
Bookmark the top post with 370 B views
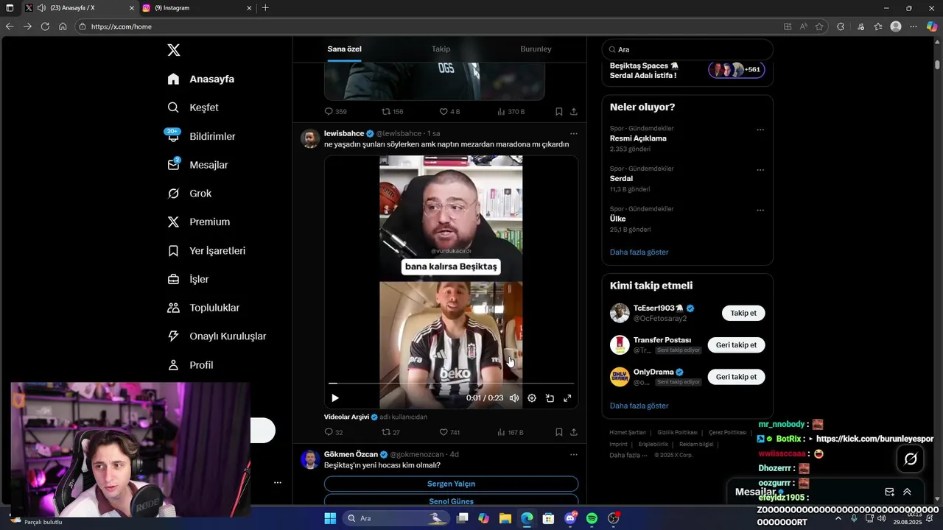[559, 112]
